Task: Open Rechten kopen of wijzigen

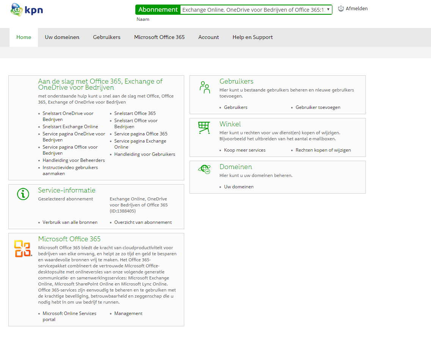Action: 323,150
